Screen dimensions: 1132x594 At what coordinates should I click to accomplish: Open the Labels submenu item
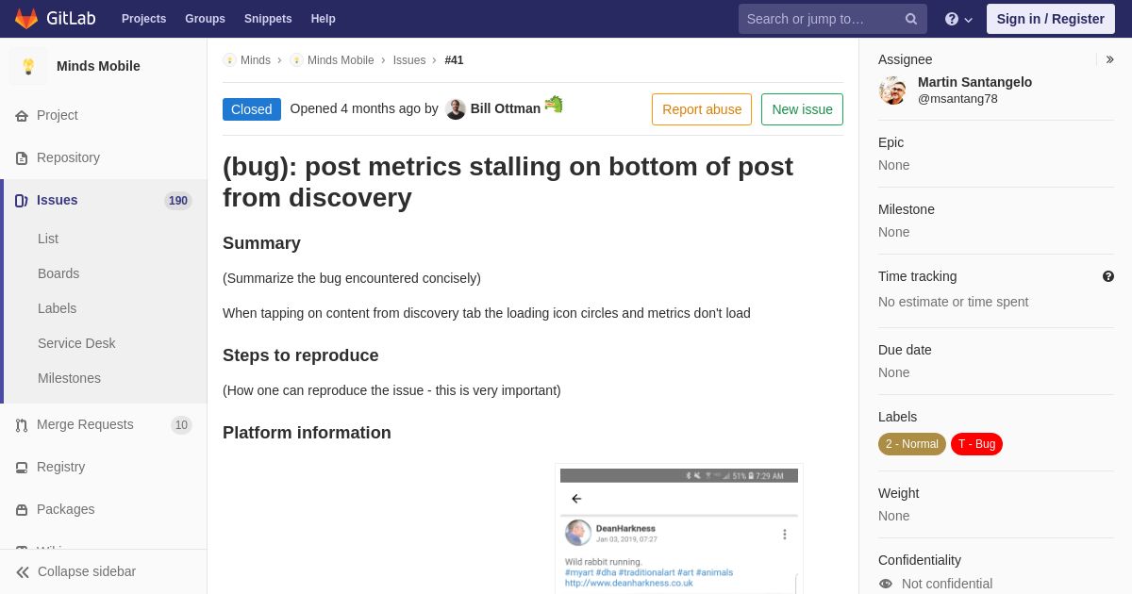(x=57, y=308)
